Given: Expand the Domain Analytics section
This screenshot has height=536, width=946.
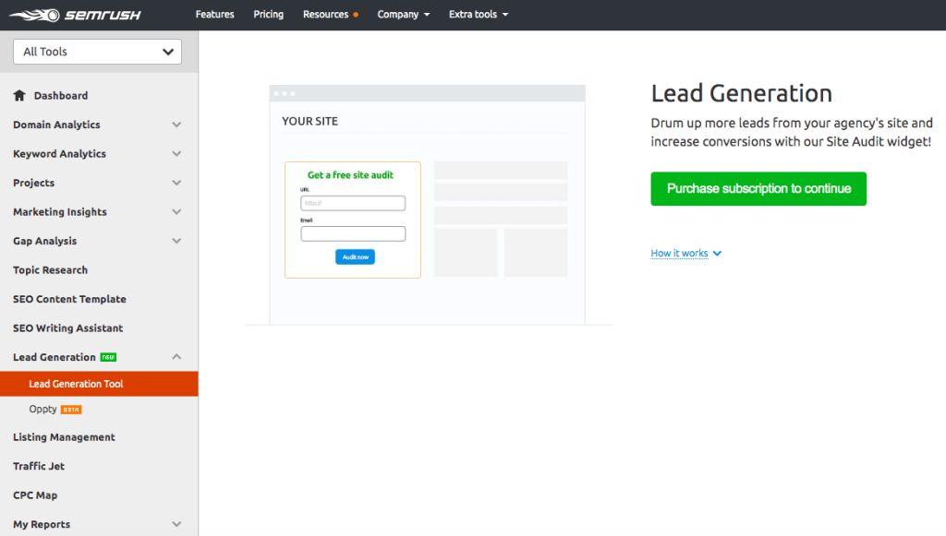Looking at the screenshot, I should (176, 125).
